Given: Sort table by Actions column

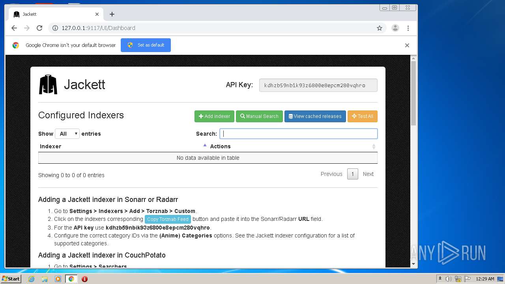Looking at the screenshot, I should click(293, 146).
